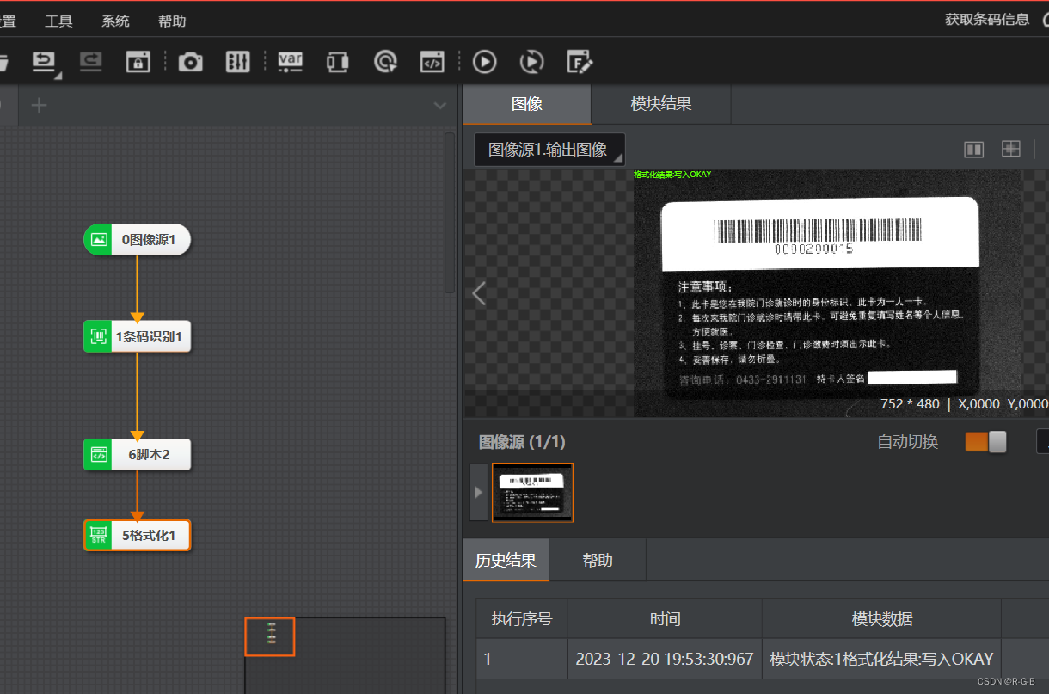Open the 帮助 menu

tap(172, 21)
